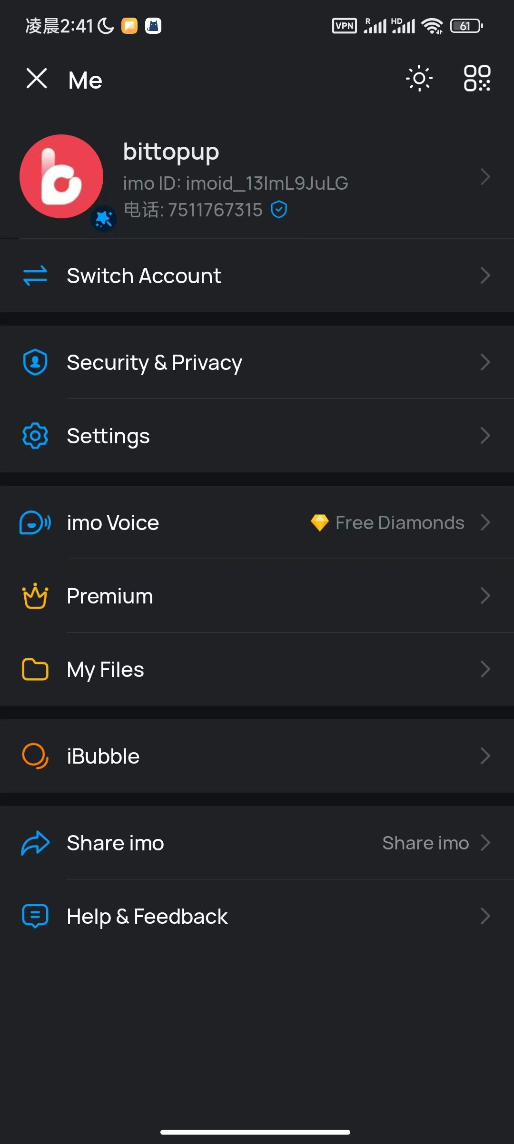Viewport: 514px width, 1144px height.
Task: Toggle light/dark theme sun icon
Action: [419, 79]
